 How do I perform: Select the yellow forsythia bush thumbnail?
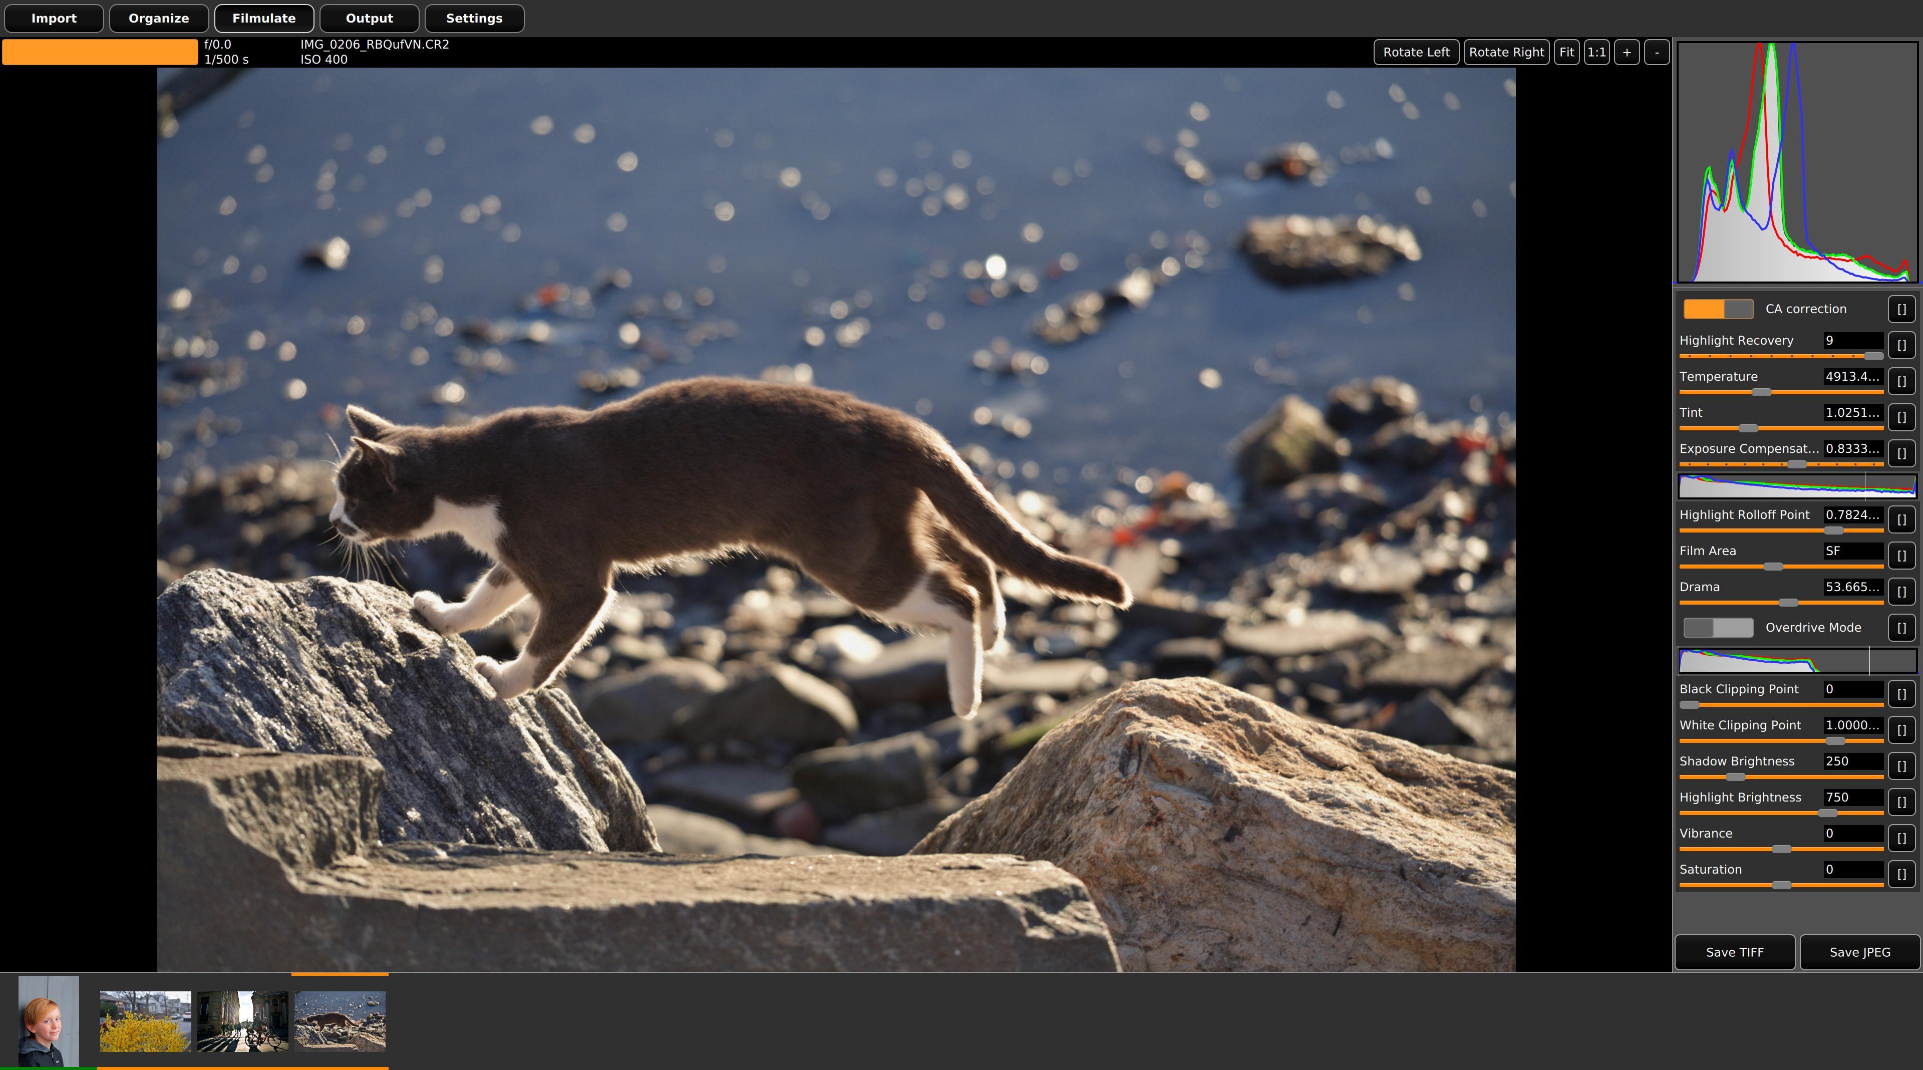tap(146, 1021)
